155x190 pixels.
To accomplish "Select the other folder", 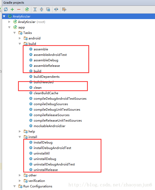I will 32,175.
